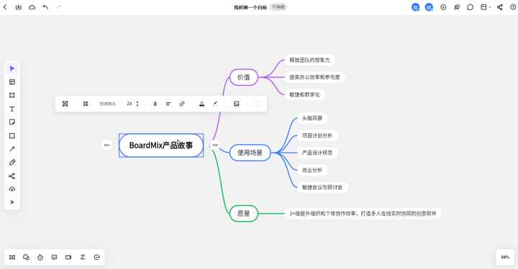Open the comments chat bubble icon

tap(470, 7)
